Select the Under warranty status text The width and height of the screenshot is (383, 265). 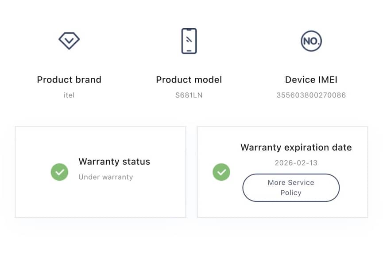(x=106, y=177)
